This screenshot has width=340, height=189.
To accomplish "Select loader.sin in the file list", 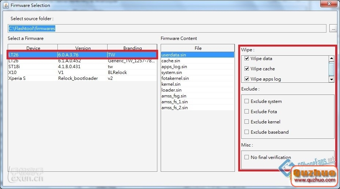I will click(x=198, y=90).
